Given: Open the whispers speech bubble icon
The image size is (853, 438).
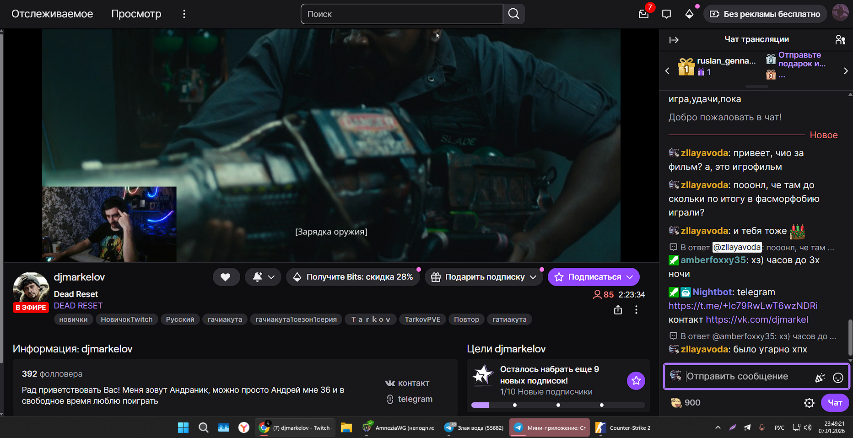Looking at the screenshot, I should [x=667, y=14].
